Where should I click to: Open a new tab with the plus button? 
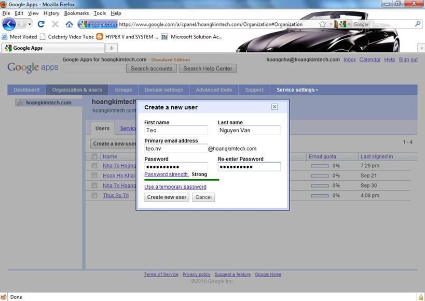click(x=112, y=48)
